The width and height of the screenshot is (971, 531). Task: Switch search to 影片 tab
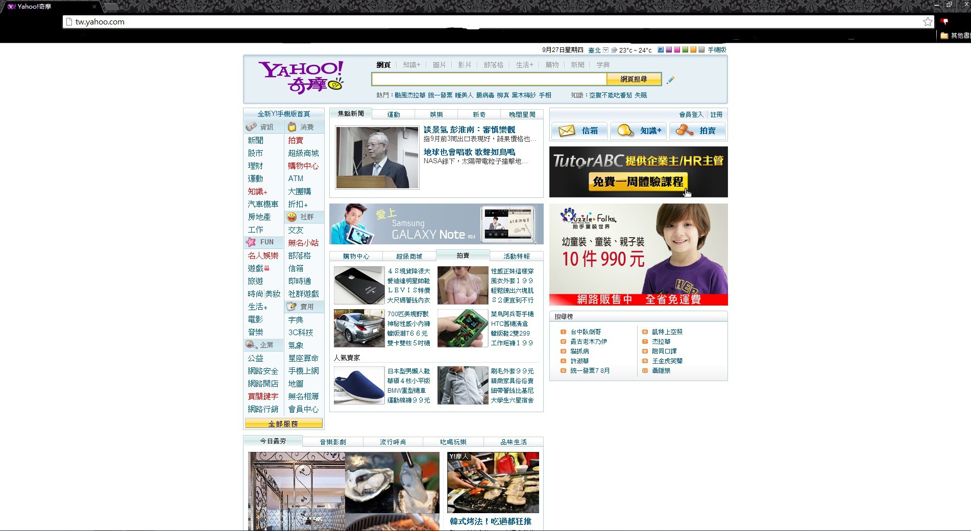(465, 65)
